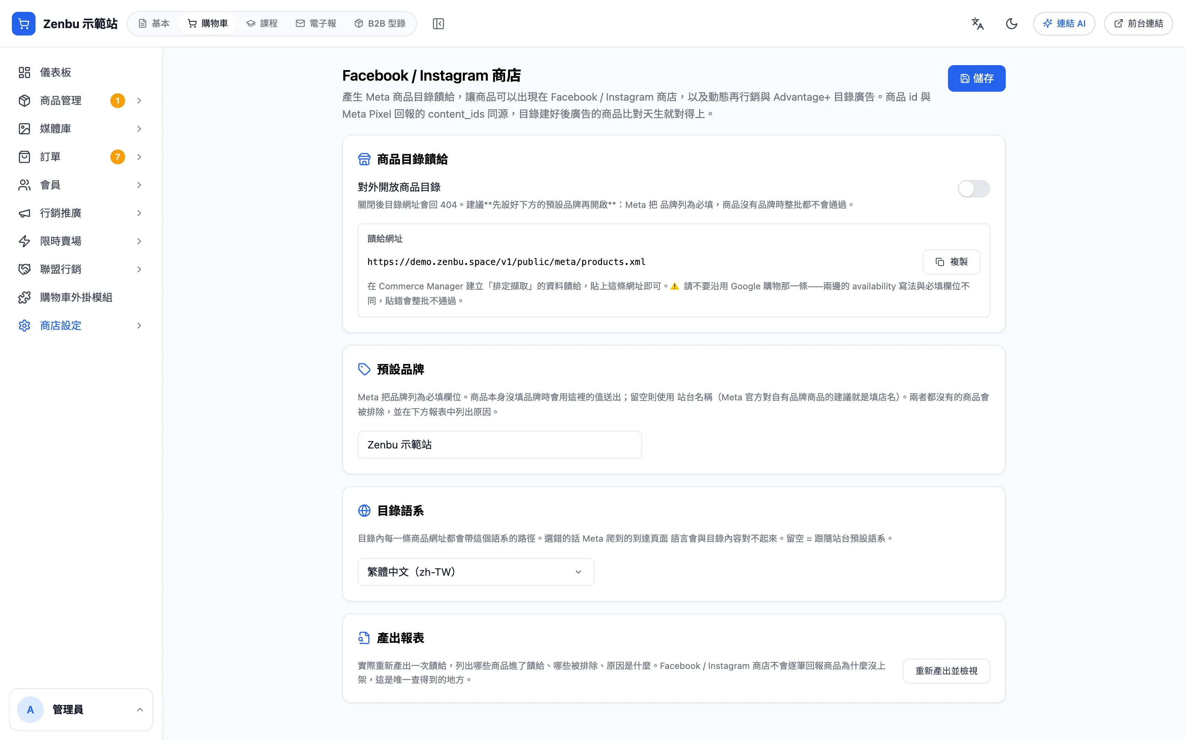Switch to the B2B 型錄 tab
The height and width of the screenshot is (740, 1185).
click(x=380, y=23)
